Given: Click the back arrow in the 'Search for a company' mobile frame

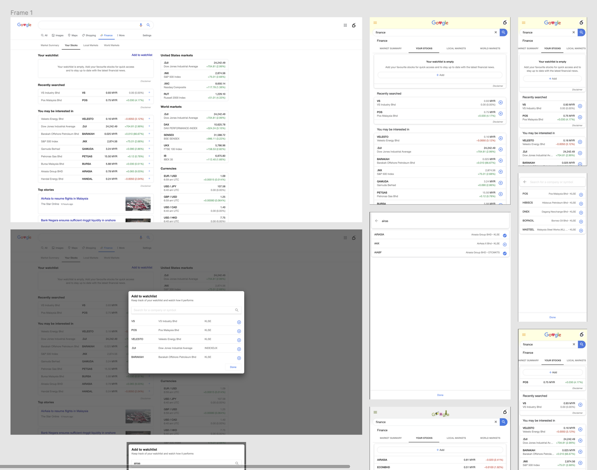Looking at the screenshot, I should point(525,182).
